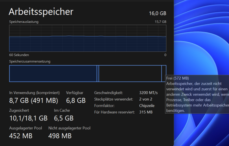
Task: Click the Formfaktor: label
Action: pos(104,106)
